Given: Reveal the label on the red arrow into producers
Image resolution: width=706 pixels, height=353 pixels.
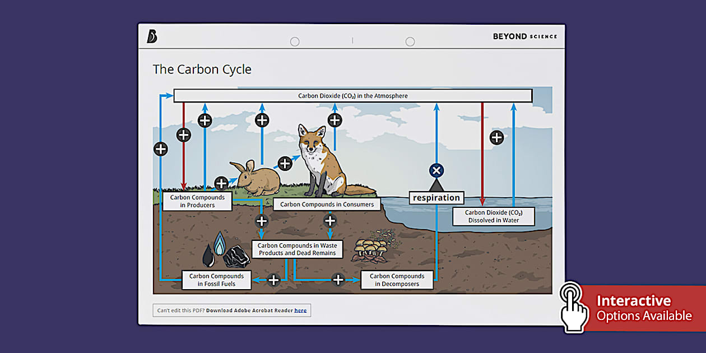Looking at the screenshot, I should [183, 135].
